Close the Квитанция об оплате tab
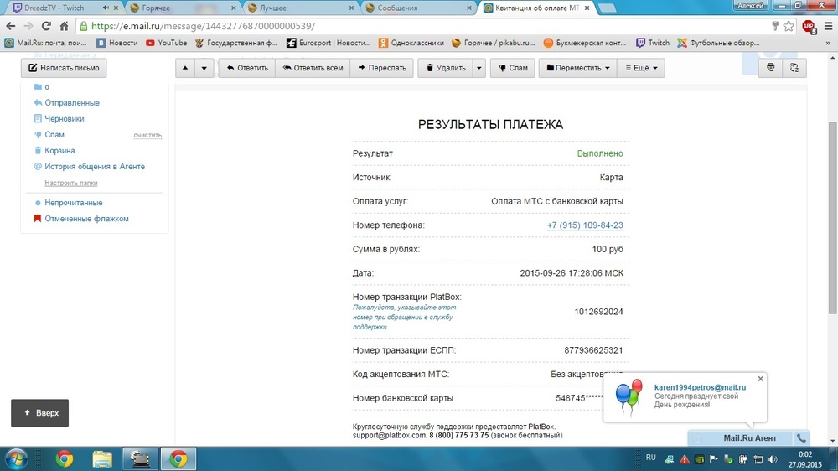Image resolution: width=838 pixels, height=471 pixels. coord(587,8)
